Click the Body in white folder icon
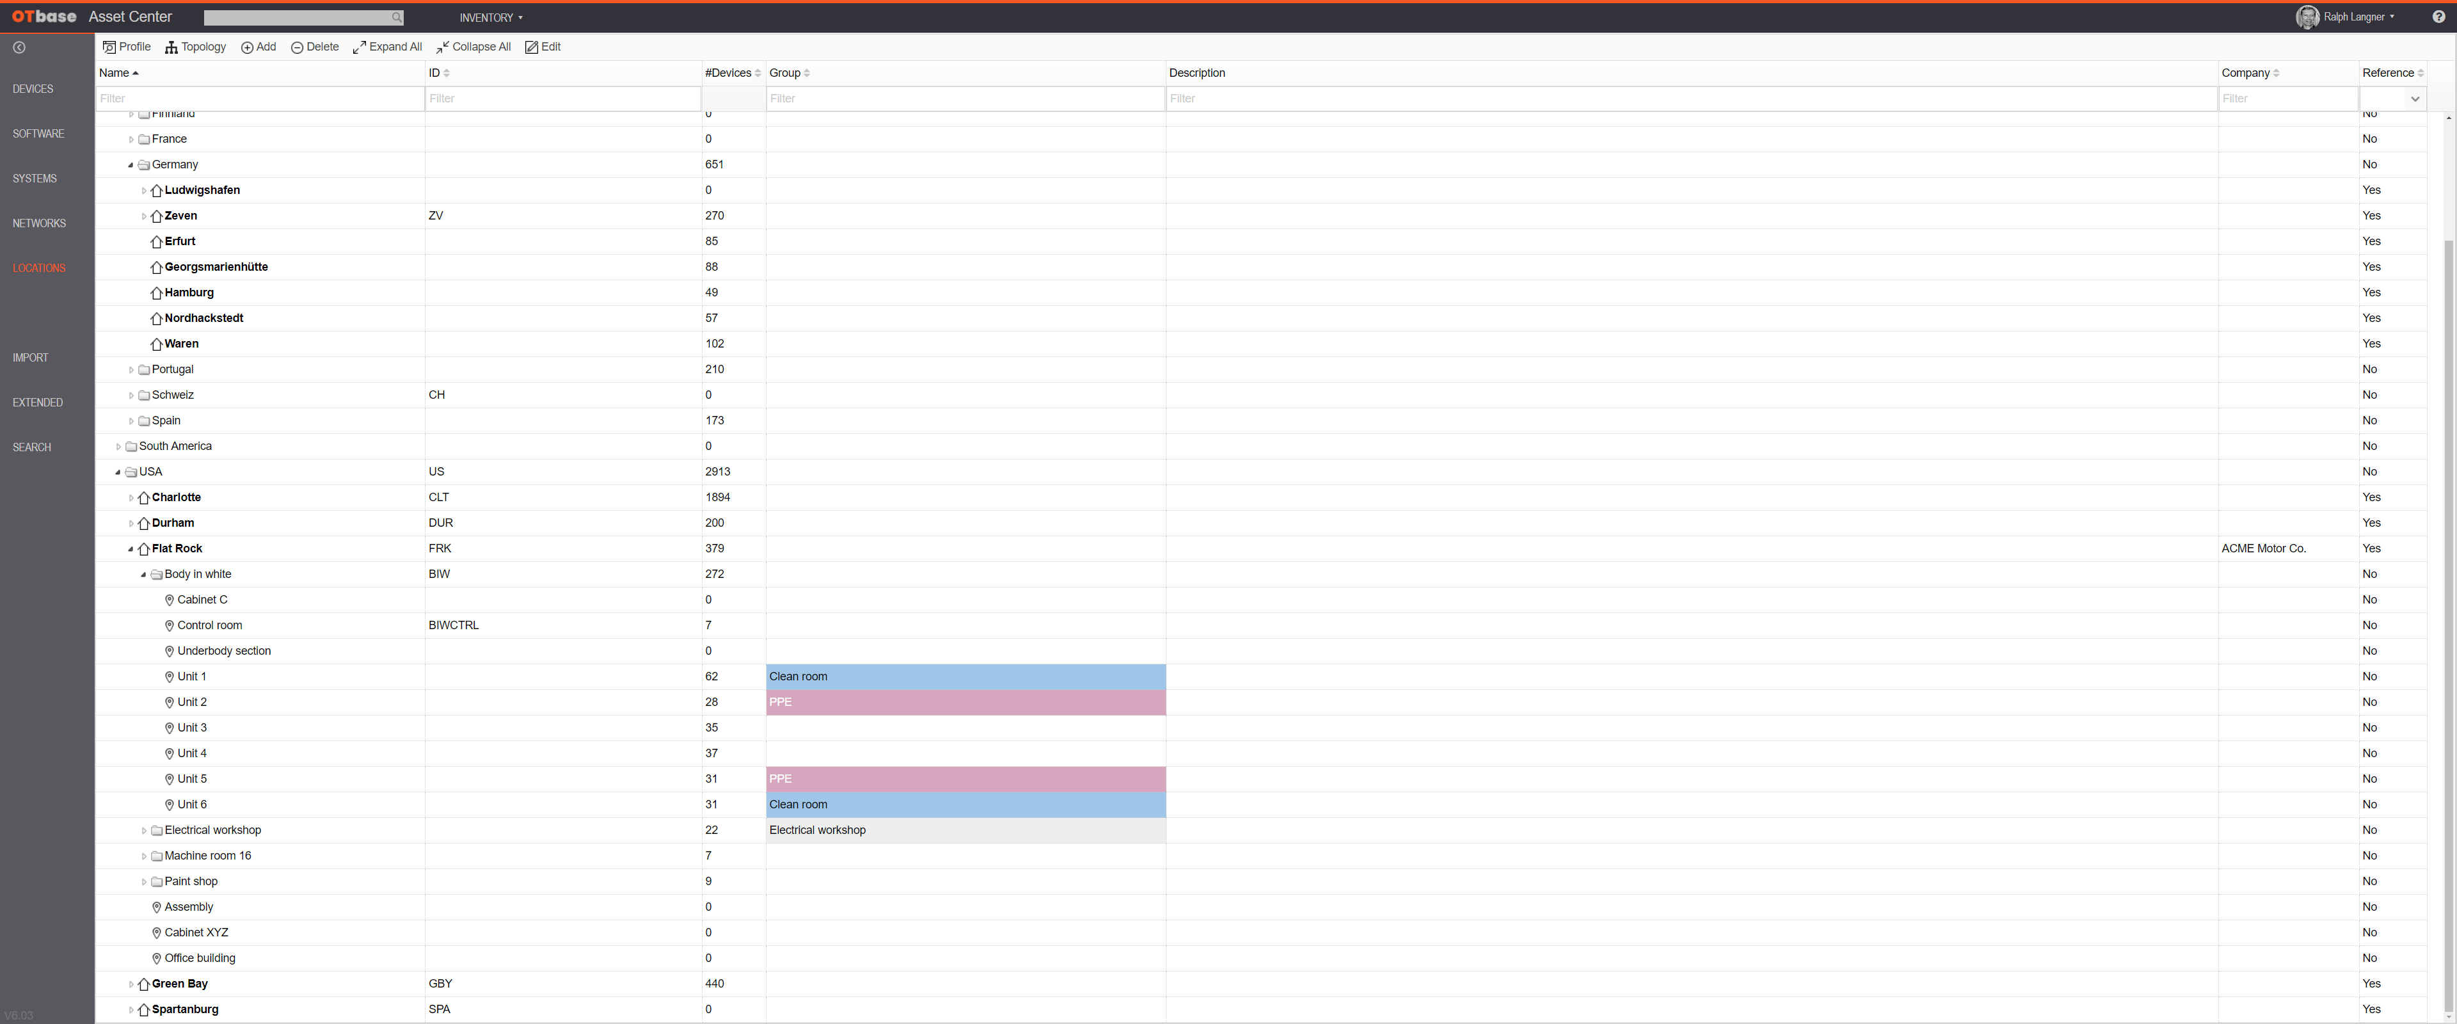The image size is (2457, 1024). click(156, 575)
